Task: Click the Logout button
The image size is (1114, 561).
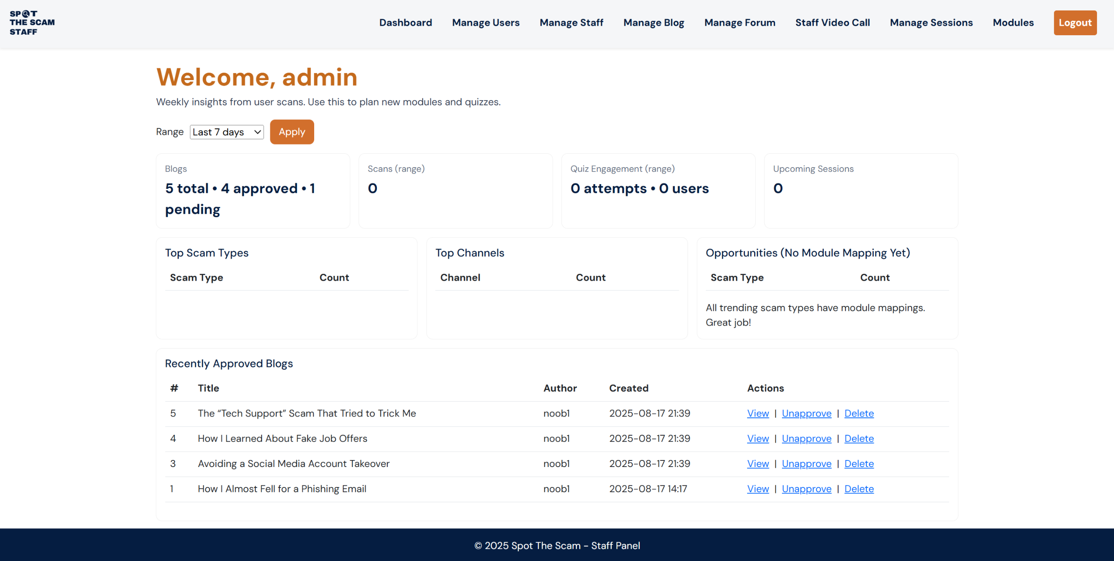Action: click(x=1074, y=23)
